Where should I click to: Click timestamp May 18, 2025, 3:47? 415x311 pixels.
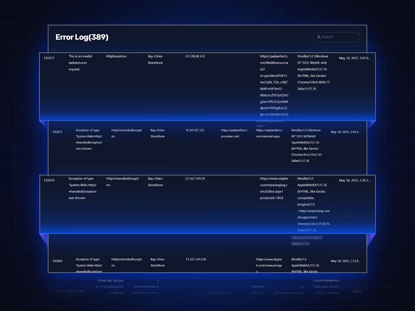354,58
